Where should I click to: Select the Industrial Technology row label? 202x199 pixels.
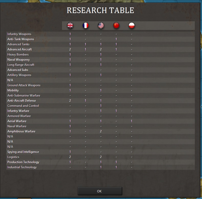tap(22, 167)
